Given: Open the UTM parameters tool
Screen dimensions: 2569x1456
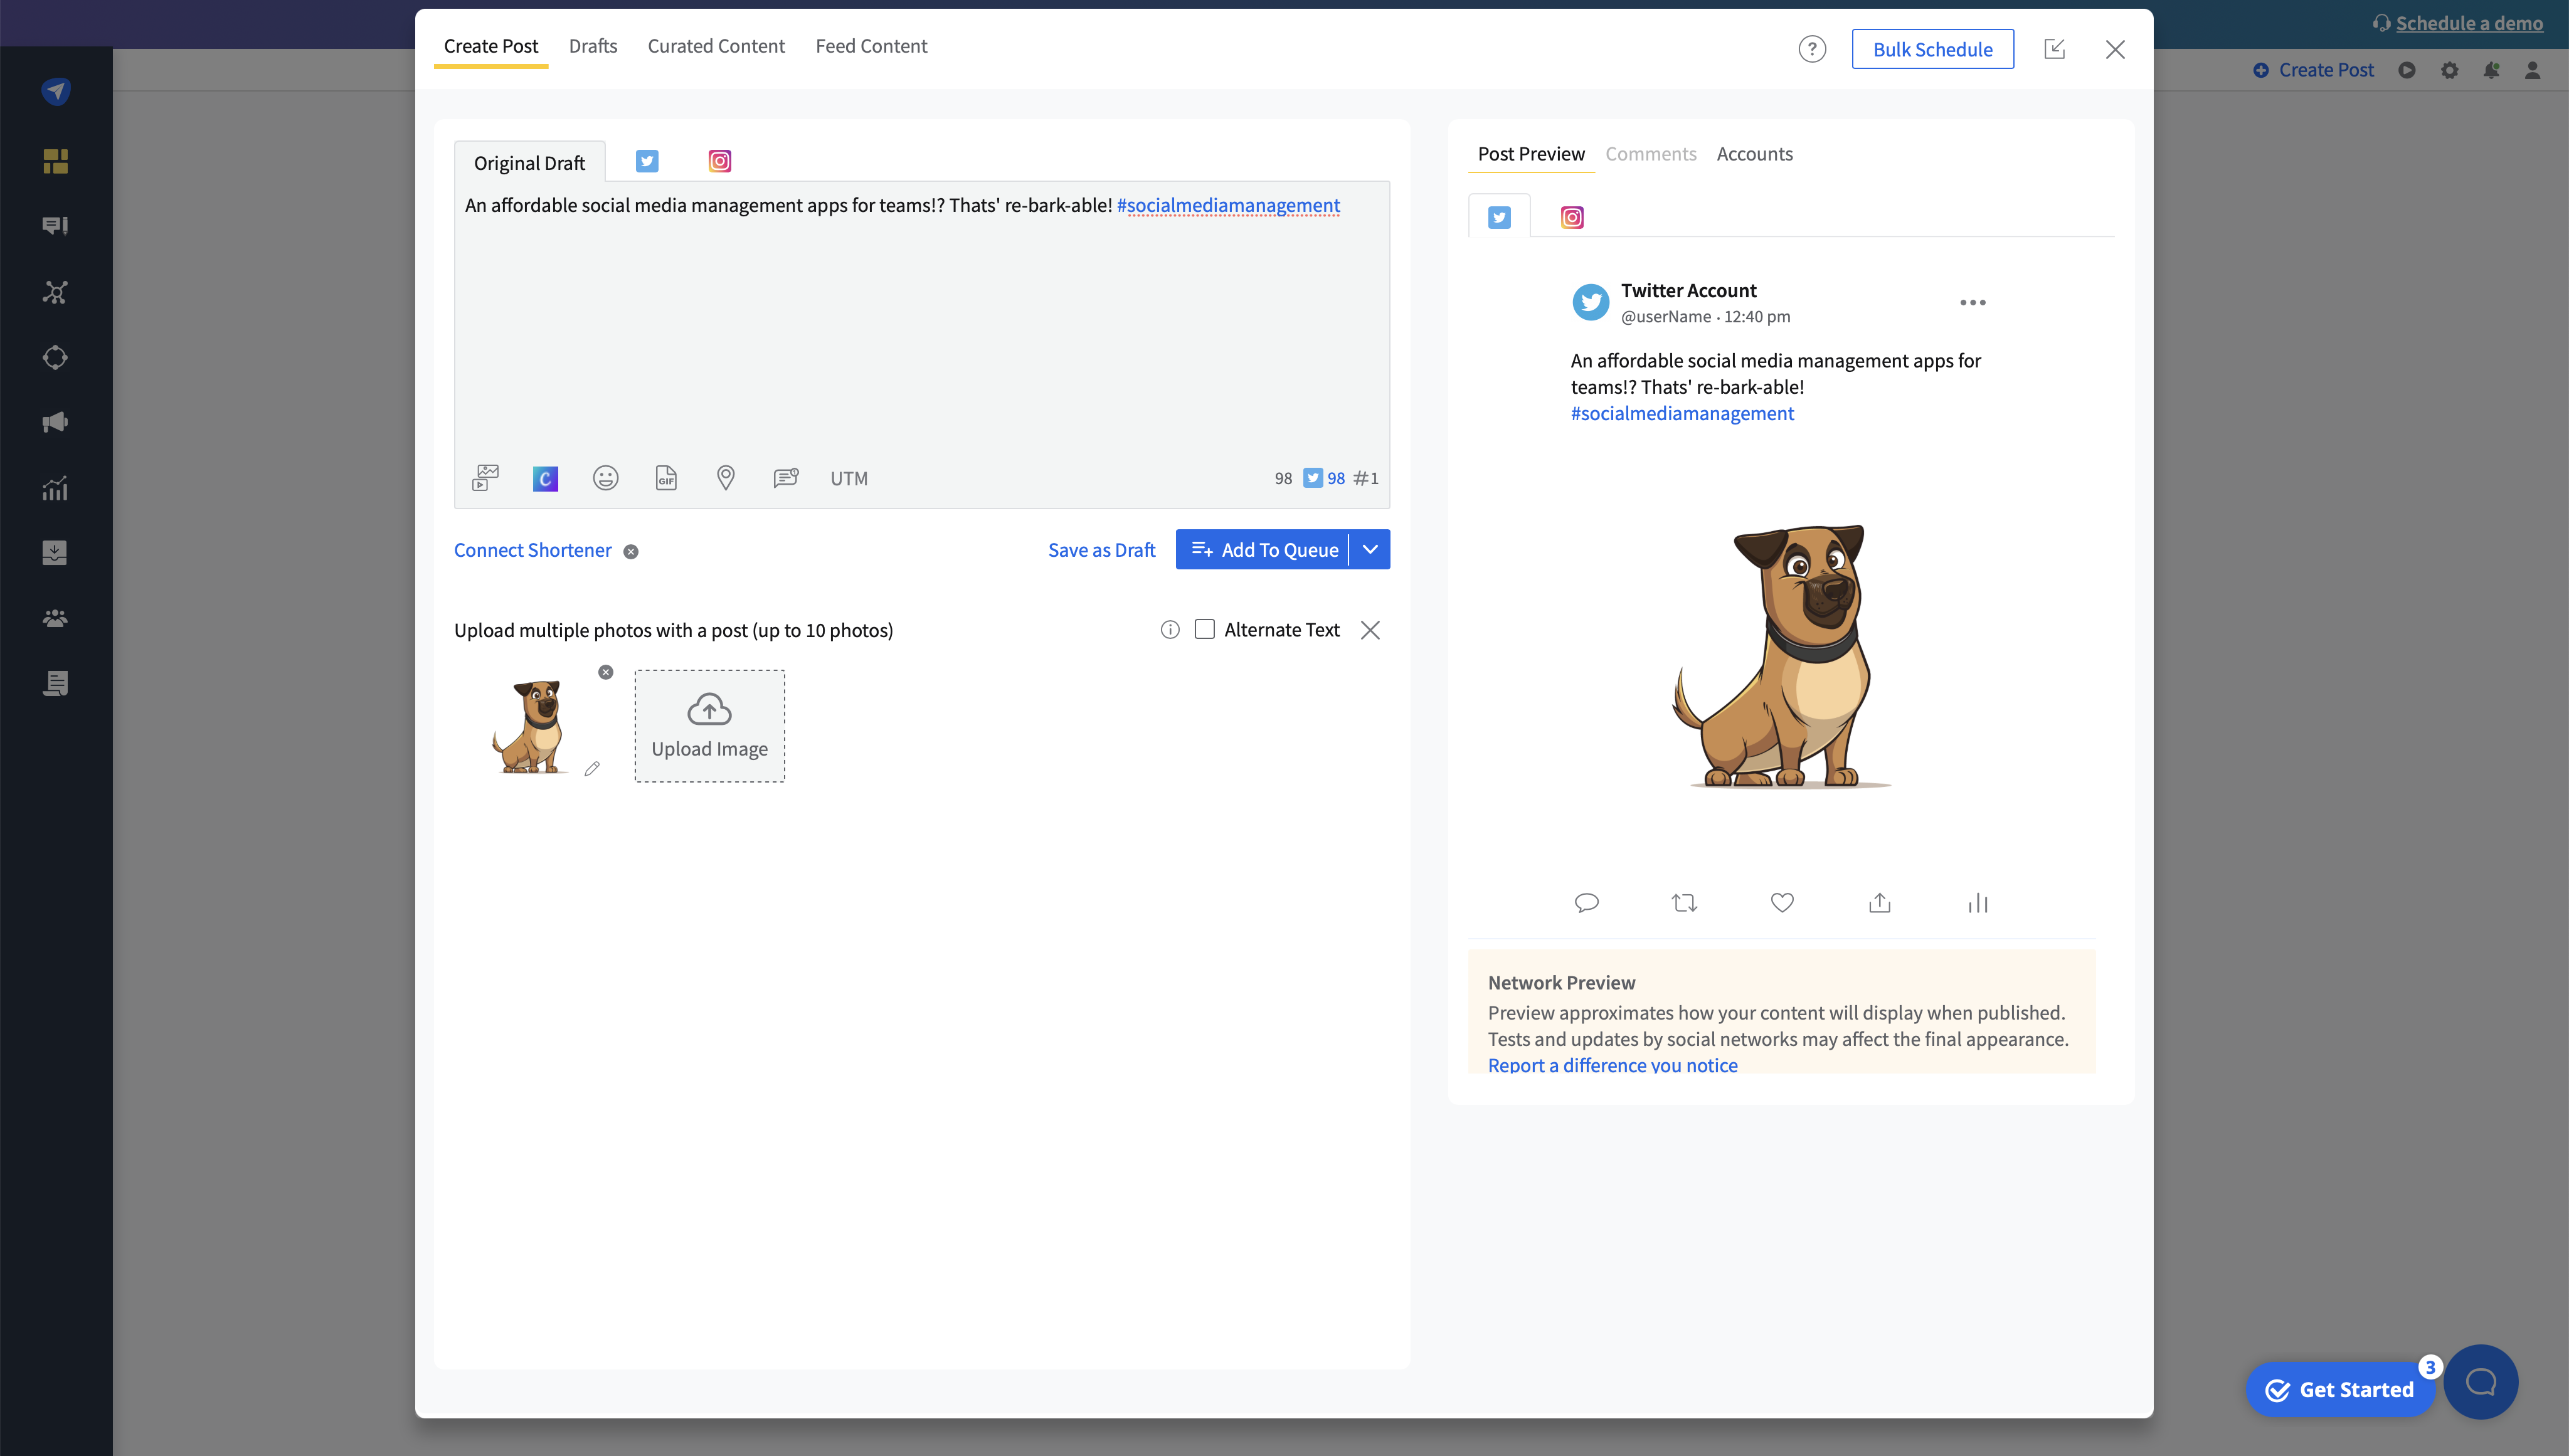Looking at the screenshot, I should (849, 477).
